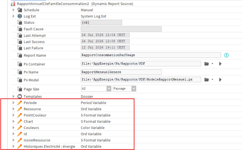This screenshot has height=150, width=242.
Task: Click the Px Model property icon
Action: pos(20,80)
